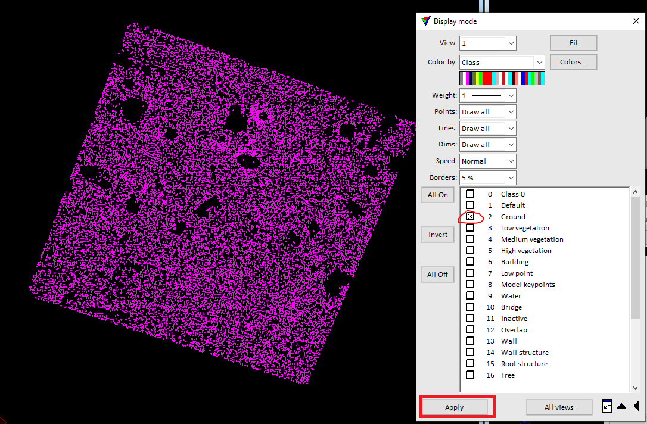
Task: Click Fit to frame the point cloud
Action: pyautogui.click(x=573, y=42)
